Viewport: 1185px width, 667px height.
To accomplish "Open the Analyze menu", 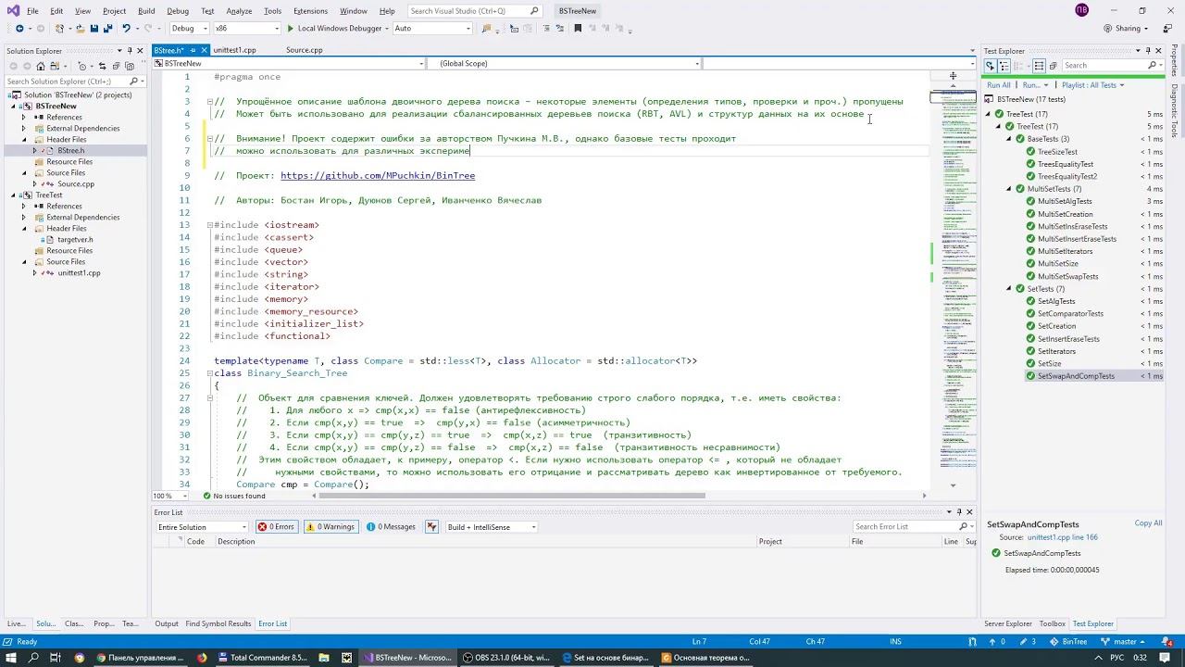I will click(x=239, y=11).
